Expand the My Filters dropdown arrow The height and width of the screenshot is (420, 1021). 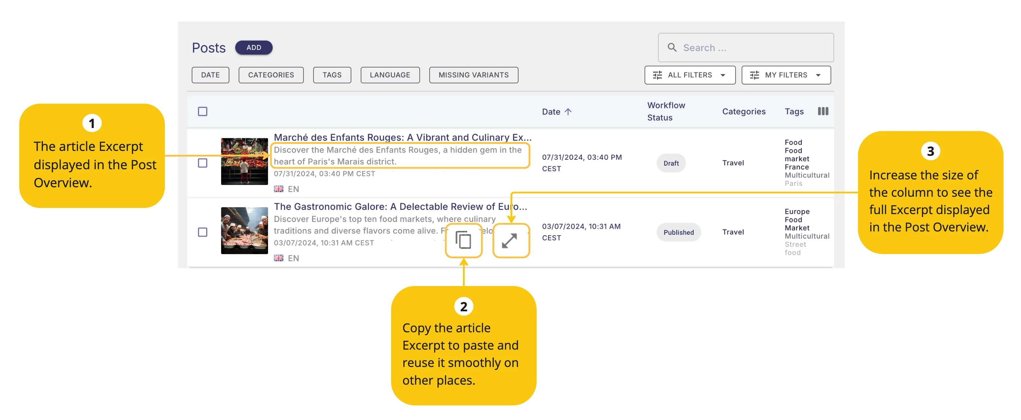pos(819,75)
